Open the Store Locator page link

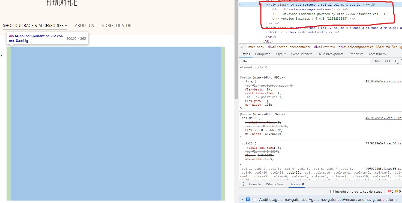(116, 26)
